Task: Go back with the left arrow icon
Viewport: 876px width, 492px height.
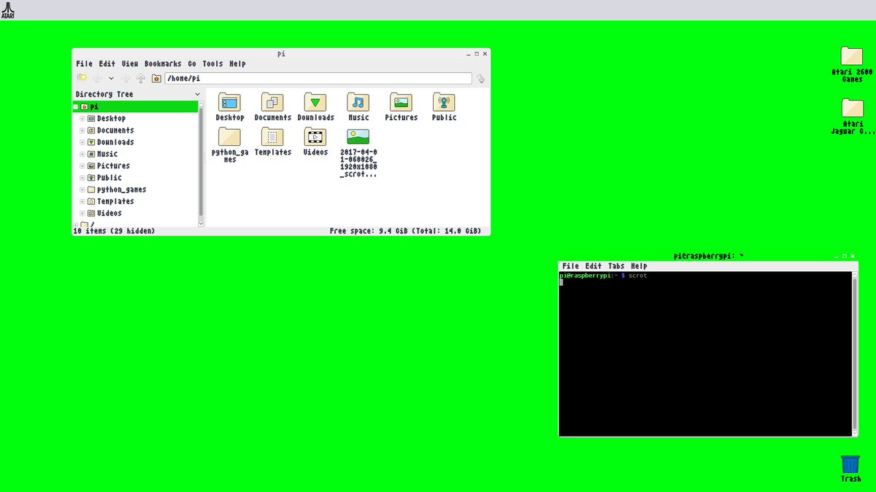Action: pos(97,78)
